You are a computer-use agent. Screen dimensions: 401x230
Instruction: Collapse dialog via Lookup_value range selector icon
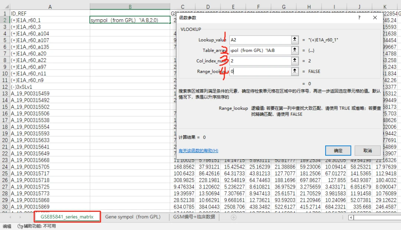click(294, 40)
